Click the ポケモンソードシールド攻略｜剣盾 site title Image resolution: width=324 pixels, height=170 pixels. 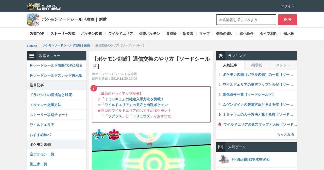74,19
